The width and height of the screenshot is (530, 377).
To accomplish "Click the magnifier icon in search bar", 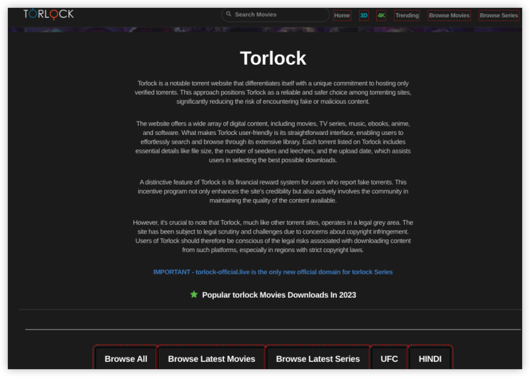I will [229, 14].
